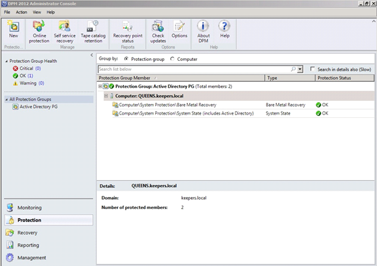Image resolution: width=377 pixels, height=266 pixels.
Task: Collapse the Active Directory PG group row
Action: [x=100, y=86]
